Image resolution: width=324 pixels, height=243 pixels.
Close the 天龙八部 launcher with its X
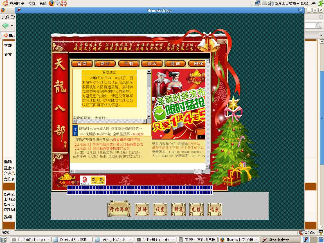click(224, 42)
